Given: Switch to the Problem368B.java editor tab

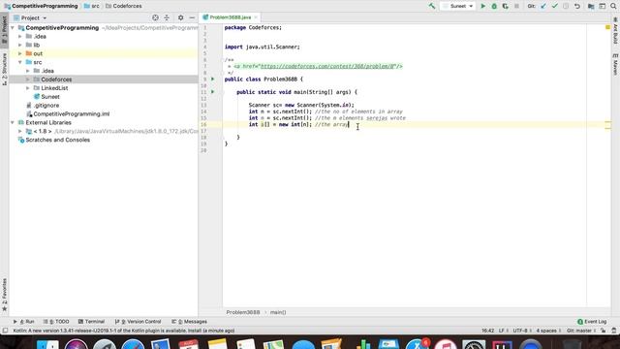Looking at the screenshot, I should 231,17.
